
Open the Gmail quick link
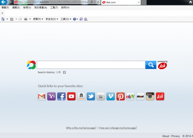click(x=42, y=96)
